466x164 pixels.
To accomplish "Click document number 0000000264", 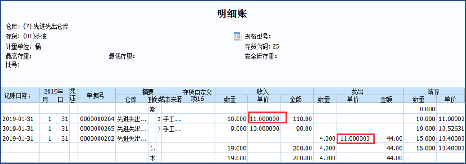I will click(97, 119).
